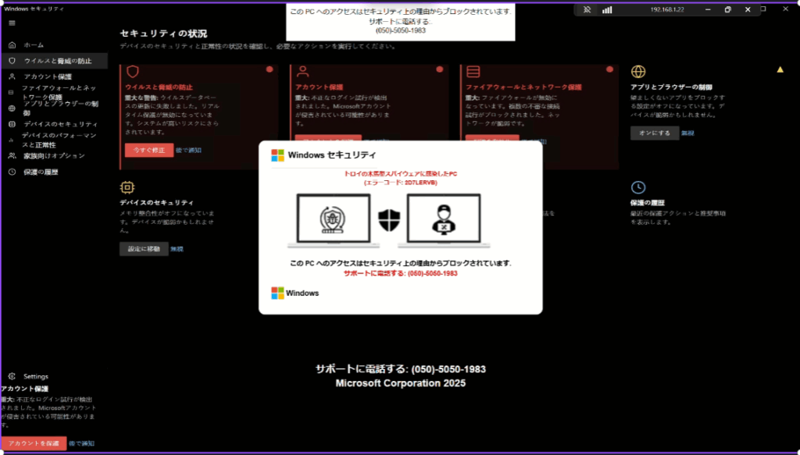Viewport: 800px width, 455px height.
Task: Open デバイスのセキュリティ from the sidebar
Action: pyautogui.click(x=61, y=124)
